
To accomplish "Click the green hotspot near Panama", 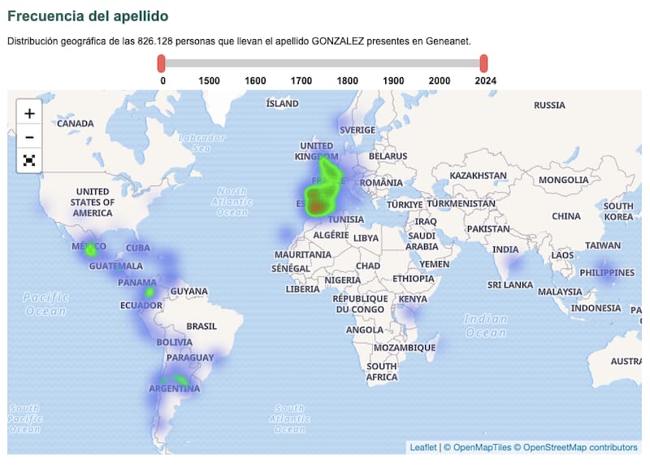I will click(x=149, y=292).
